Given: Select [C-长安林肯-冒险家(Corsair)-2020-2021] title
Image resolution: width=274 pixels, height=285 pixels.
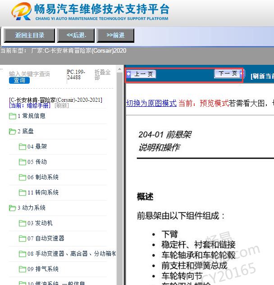Looking at the screenshot, I should (55, 100).
